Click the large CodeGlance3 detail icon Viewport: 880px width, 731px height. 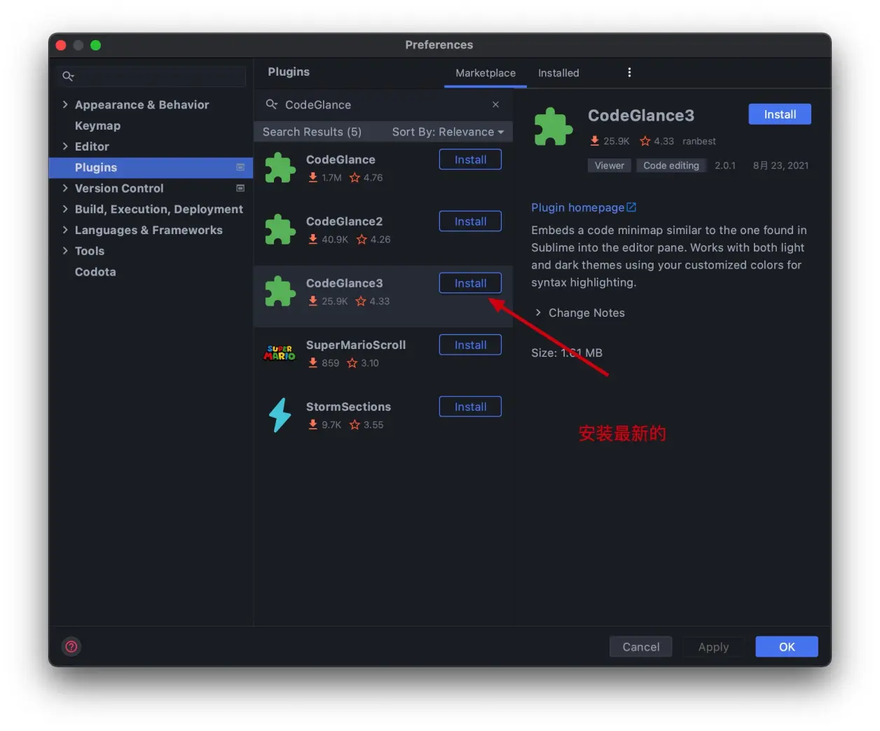pos(554,127)
